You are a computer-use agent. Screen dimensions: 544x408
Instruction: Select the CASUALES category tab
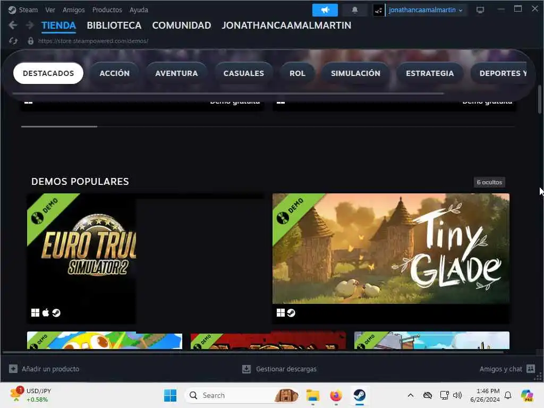point(243,73)
